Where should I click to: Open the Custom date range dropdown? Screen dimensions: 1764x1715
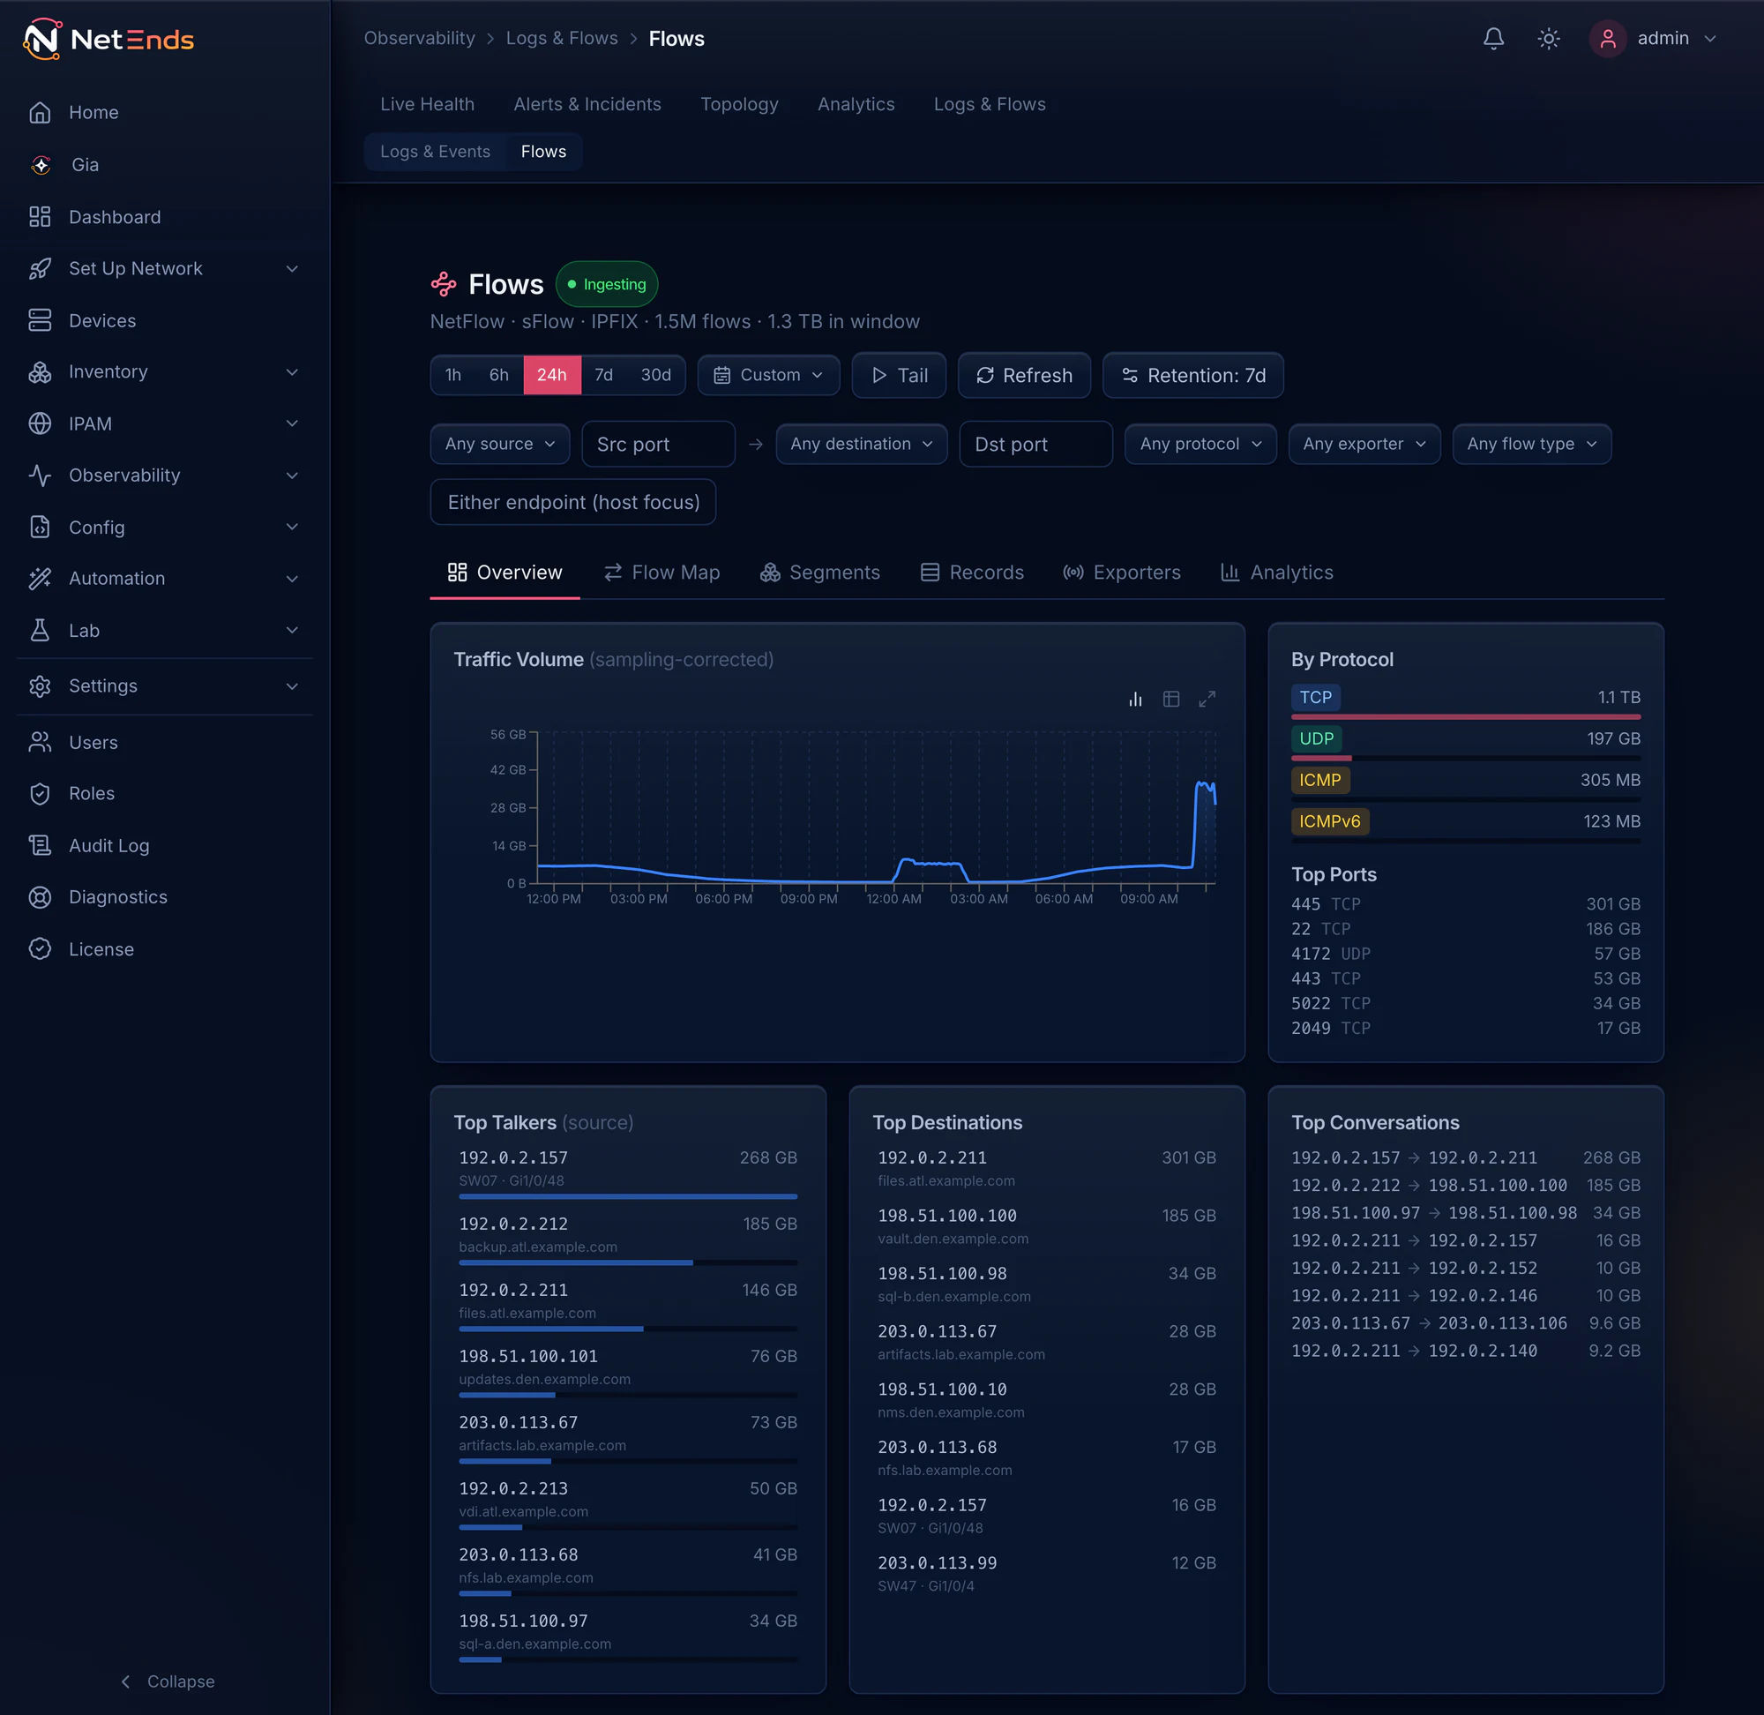[768, 375]
